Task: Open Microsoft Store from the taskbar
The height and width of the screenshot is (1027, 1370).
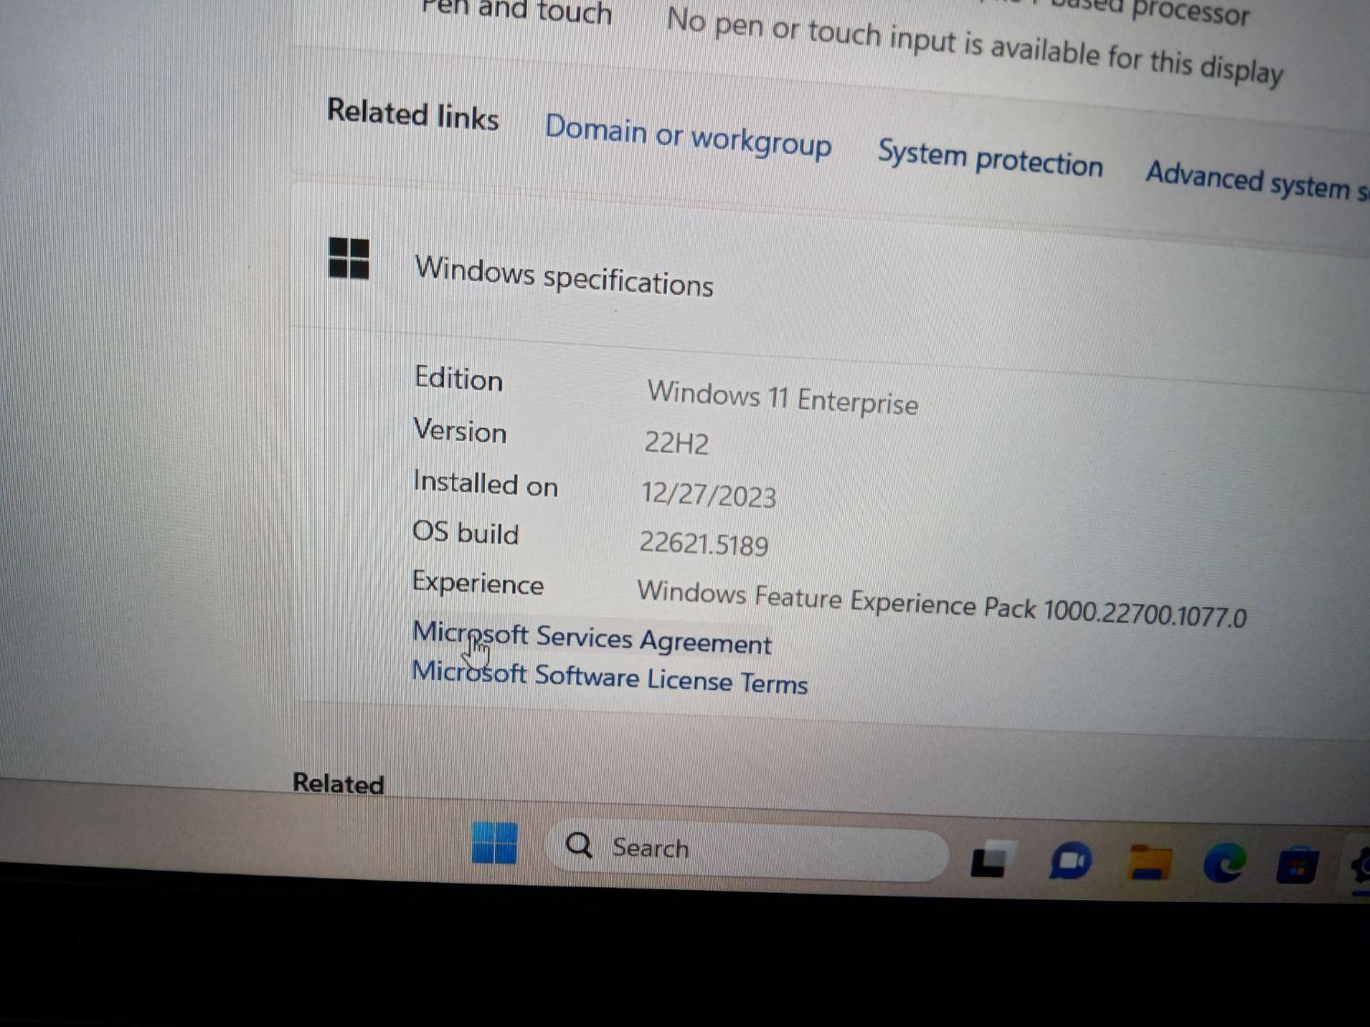Action: tap(1297, 865)
